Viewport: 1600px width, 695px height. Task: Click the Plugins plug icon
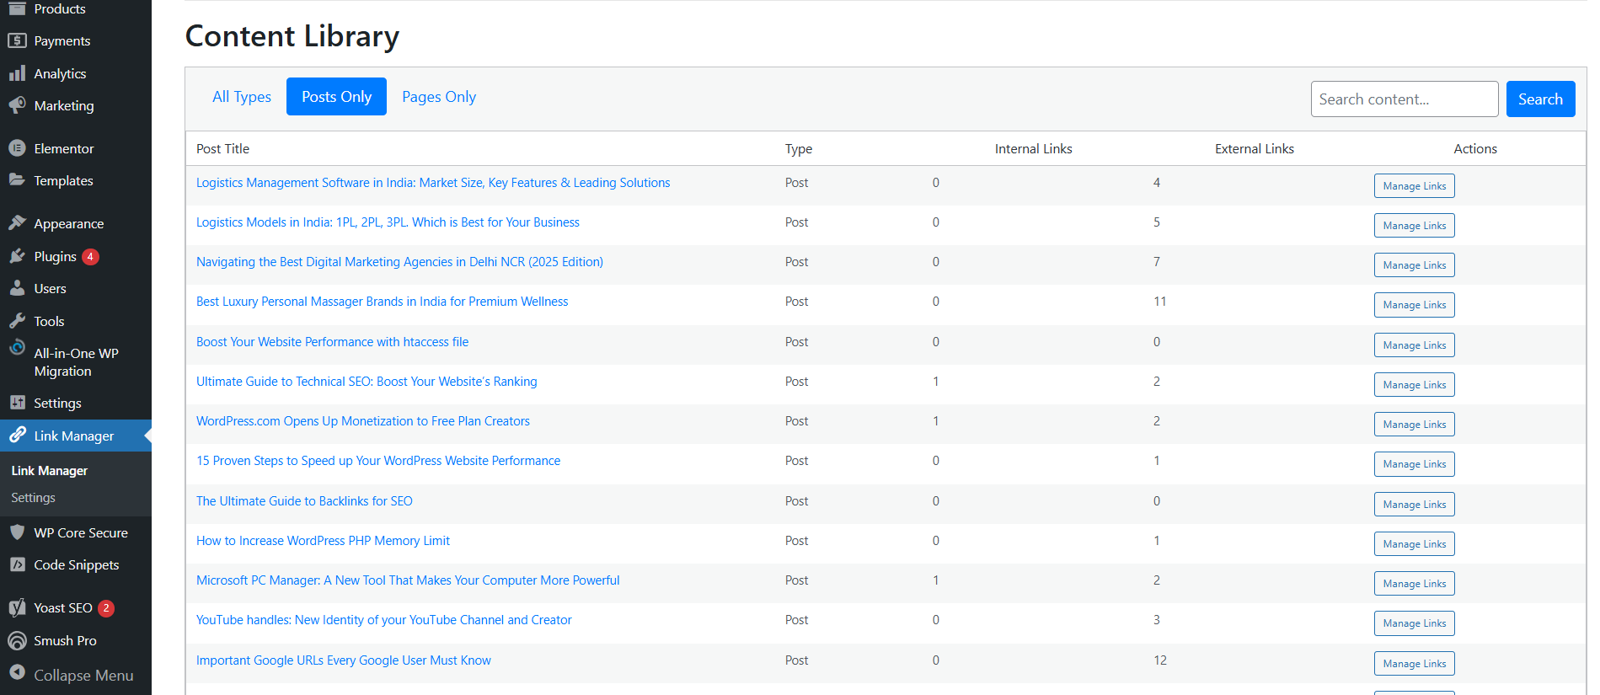pos(17,256)
